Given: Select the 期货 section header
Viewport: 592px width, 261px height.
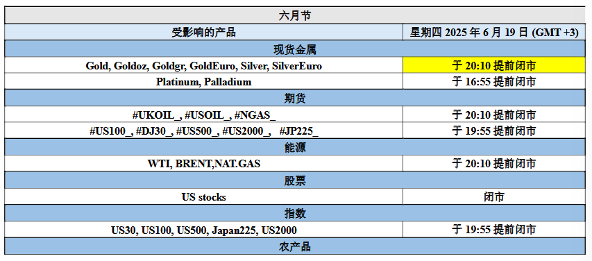Looking at the screenshot, I should 295,98.
